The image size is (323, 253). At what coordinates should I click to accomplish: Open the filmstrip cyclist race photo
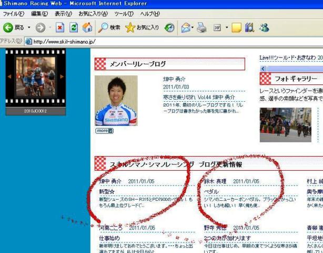click(36, 76)
